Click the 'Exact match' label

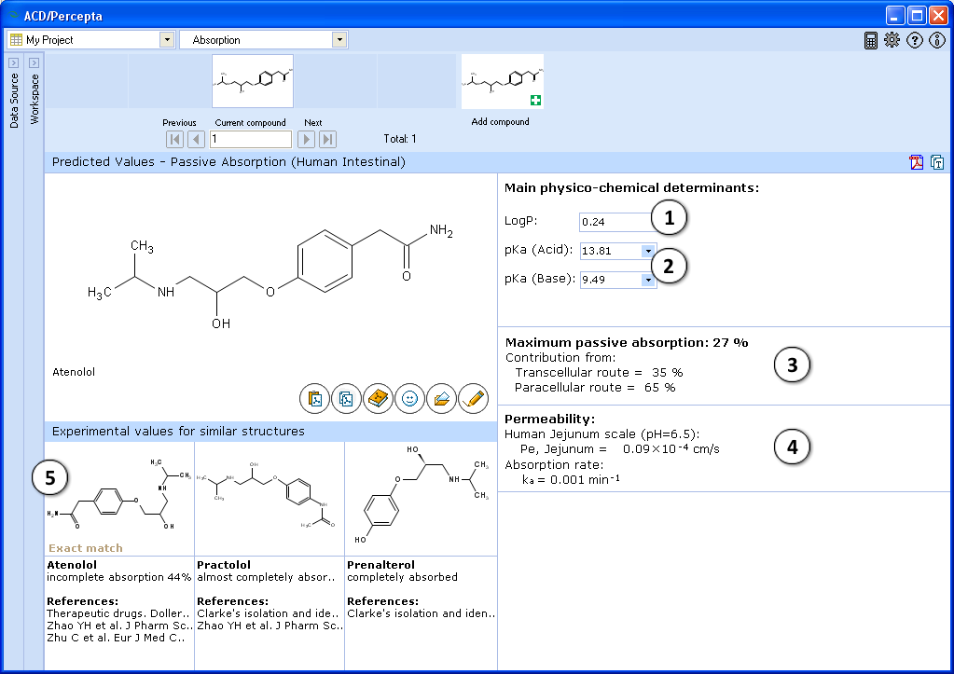tap(86, 548)
